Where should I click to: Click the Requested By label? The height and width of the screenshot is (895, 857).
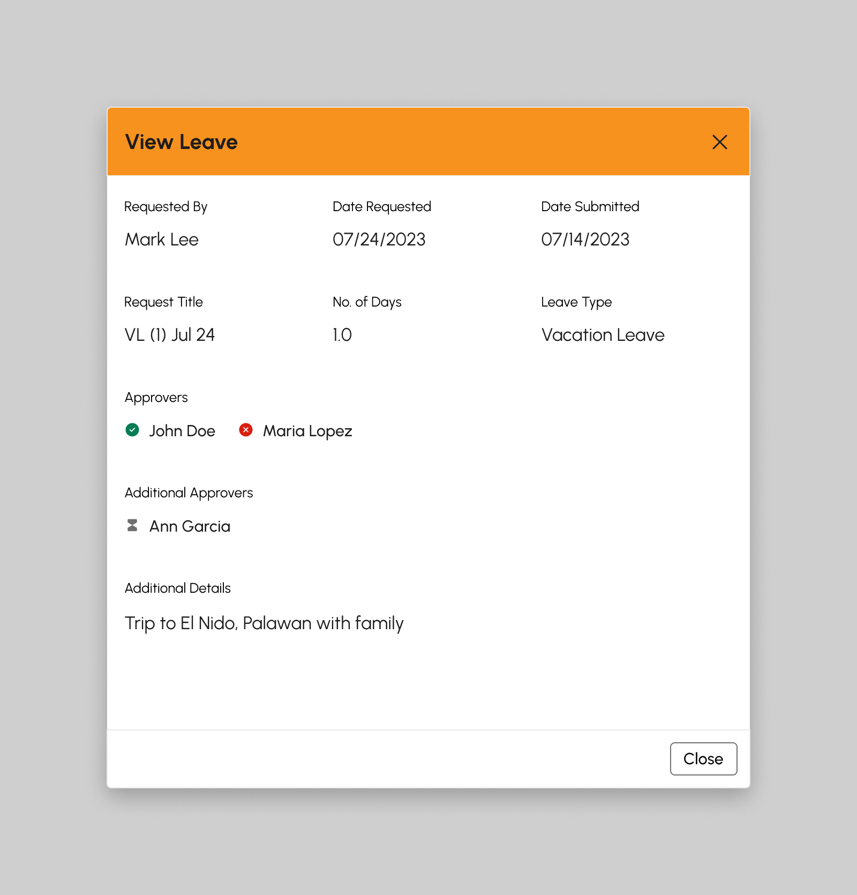[x=166, y=207]
